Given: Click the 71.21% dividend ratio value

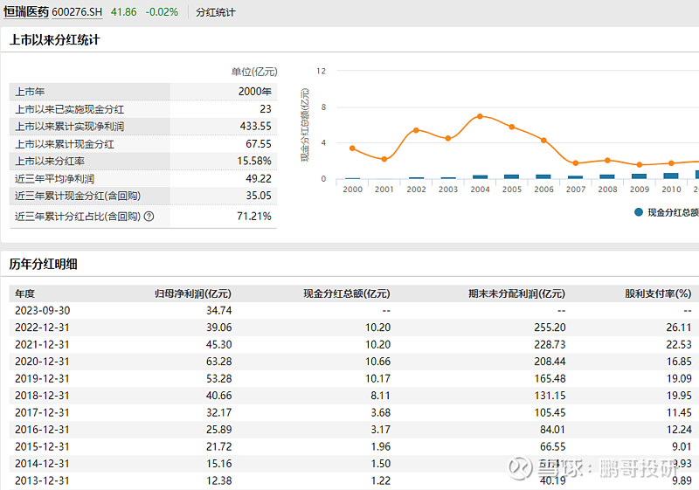Looking at the screenshot, I should (254, 217).
